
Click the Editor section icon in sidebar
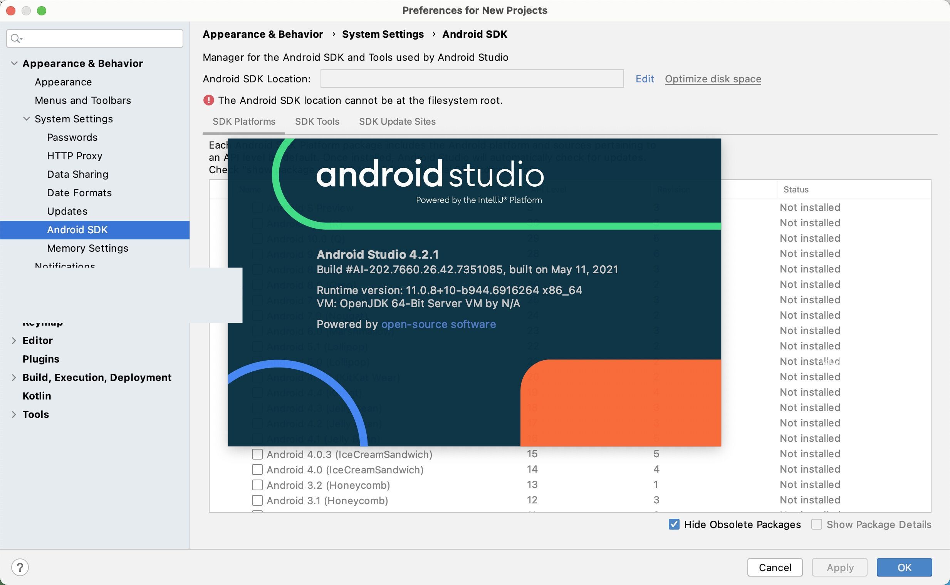click(x=13, y=340)
